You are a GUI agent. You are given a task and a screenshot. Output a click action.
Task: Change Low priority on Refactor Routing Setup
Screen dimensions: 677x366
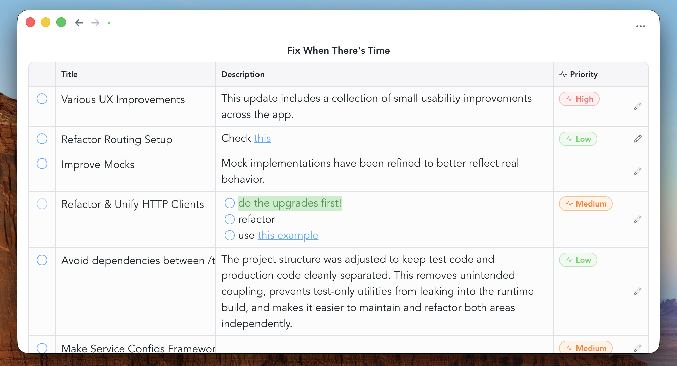coord(578,139)
